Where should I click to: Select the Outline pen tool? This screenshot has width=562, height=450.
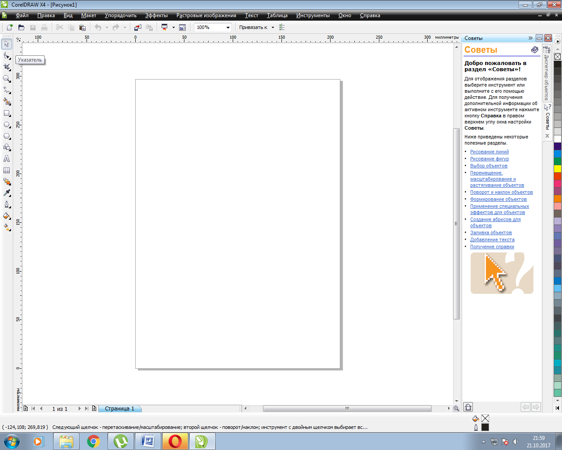tap(7, 204)
